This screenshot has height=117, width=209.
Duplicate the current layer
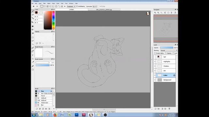click(162, 109)
